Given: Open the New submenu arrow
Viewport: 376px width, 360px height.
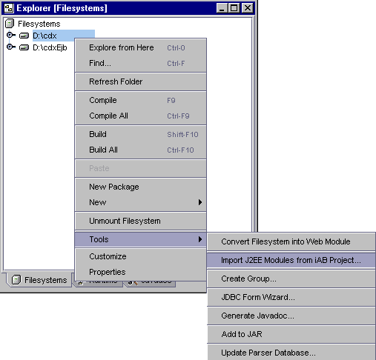Looking at the screenshot, I should [200, 202].
